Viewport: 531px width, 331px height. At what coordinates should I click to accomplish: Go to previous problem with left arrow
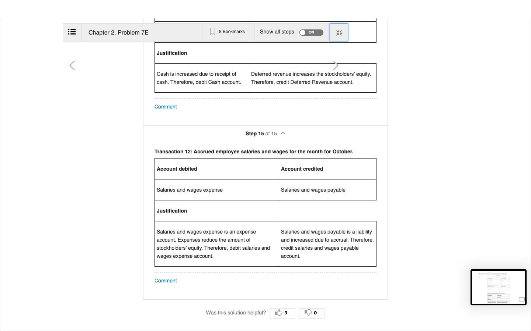coord(72,65)
